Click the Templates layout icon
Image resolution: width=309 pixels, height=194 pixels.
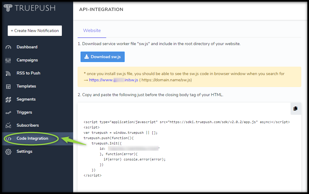point(8,87)
